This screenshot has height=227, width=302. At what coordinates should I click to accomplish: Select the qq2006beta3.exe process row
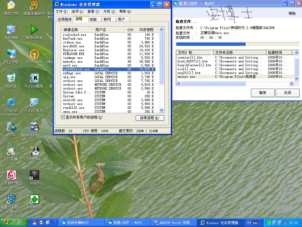pyautogui.click(x=108, y=69)
